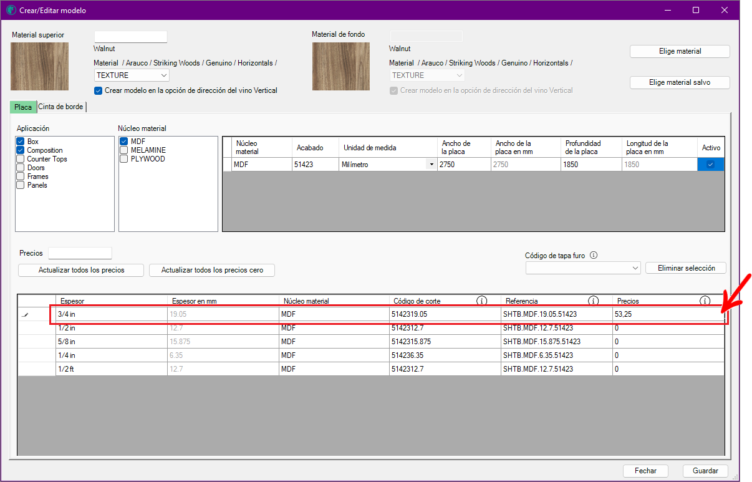Click info icon next to Código de corte
The image size is (752, 482).
(481, 301)
